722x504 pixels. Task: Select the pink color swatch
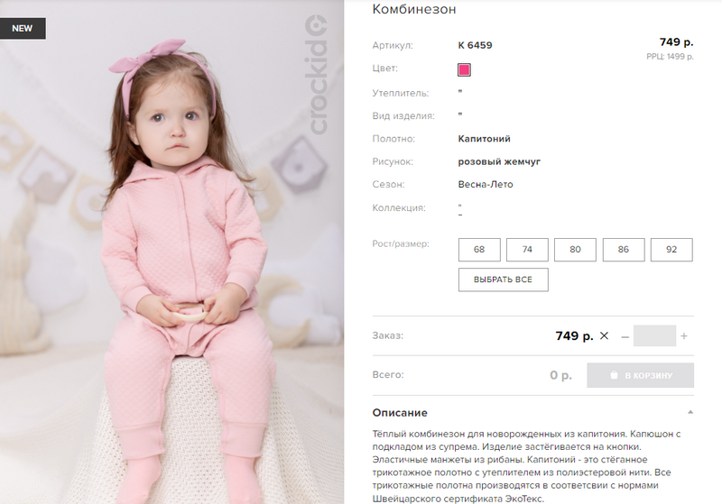coord(464,70)
